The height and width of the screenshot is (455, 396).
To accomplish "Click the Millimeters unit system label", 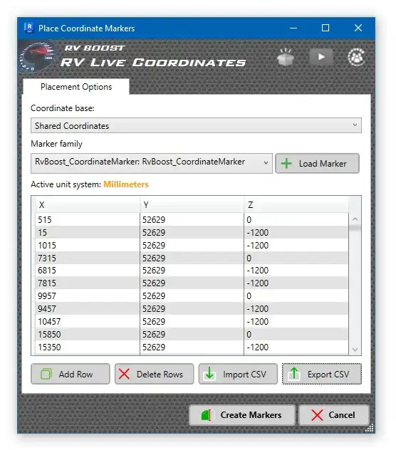I will [x=126, y=184].
